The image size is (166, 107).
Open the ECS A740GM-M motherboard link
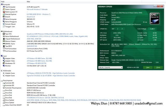click(x=57, y=36)
